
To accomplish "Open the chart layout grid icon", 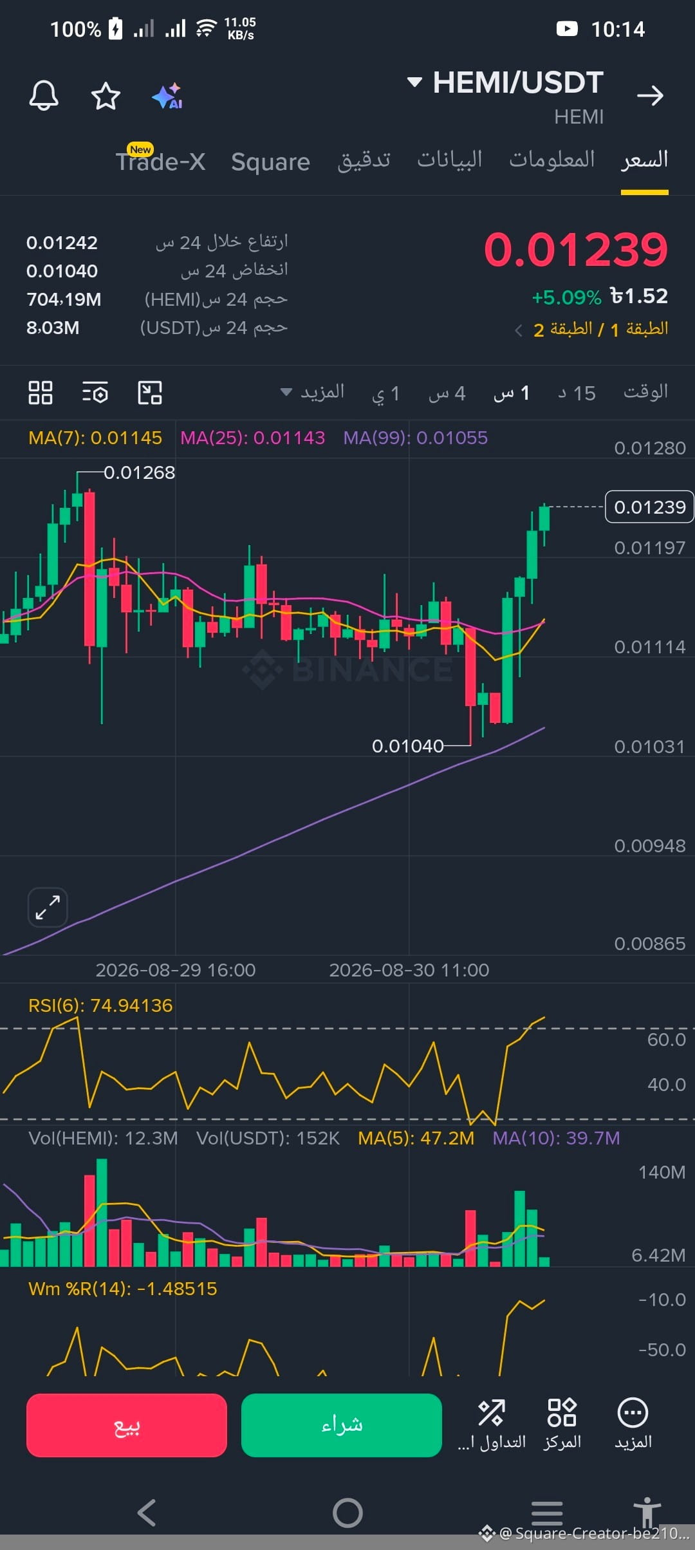I will [x=41, y=393].
